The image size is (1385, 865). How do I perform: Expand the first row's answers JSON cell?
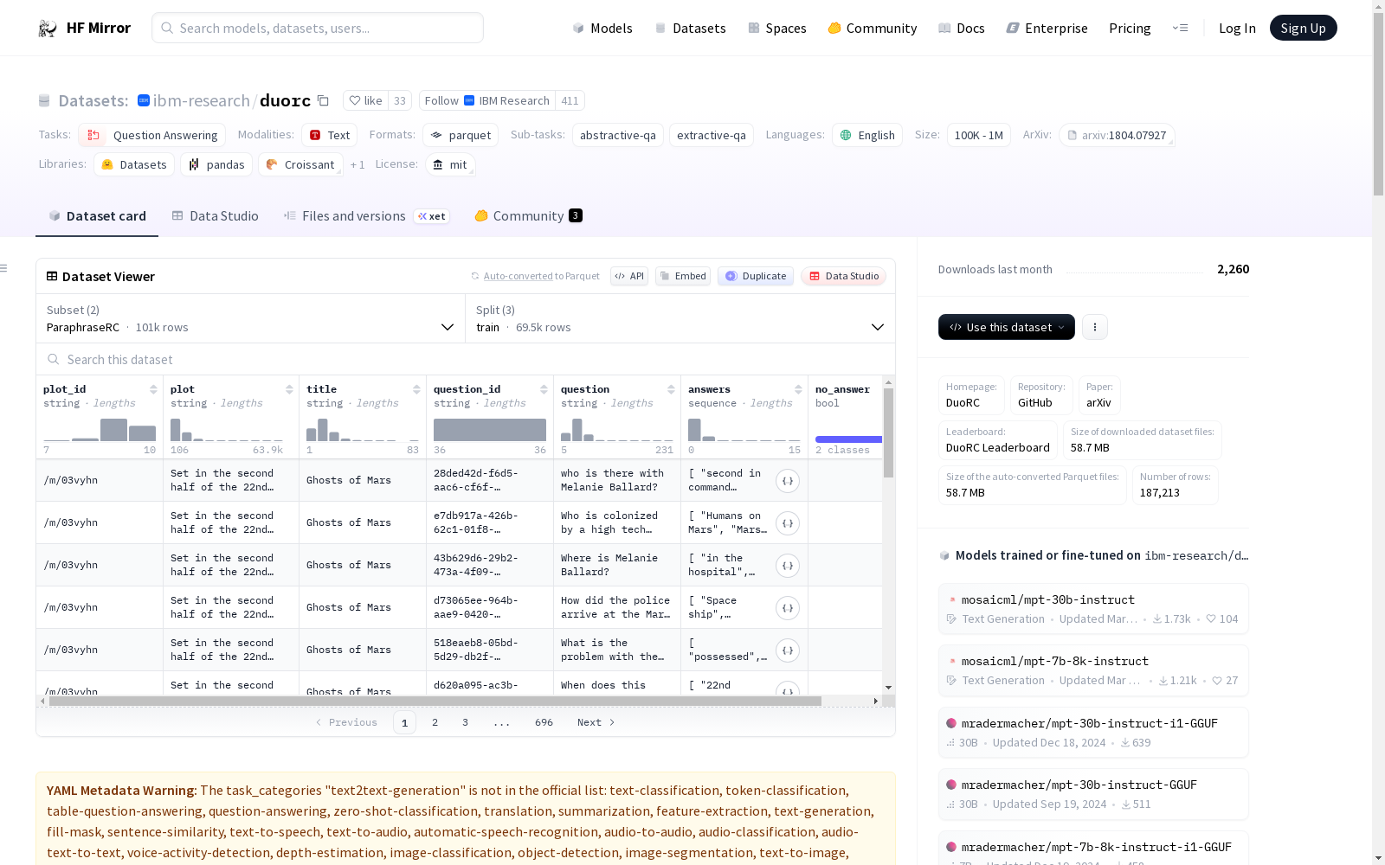(x=787, y=481)
